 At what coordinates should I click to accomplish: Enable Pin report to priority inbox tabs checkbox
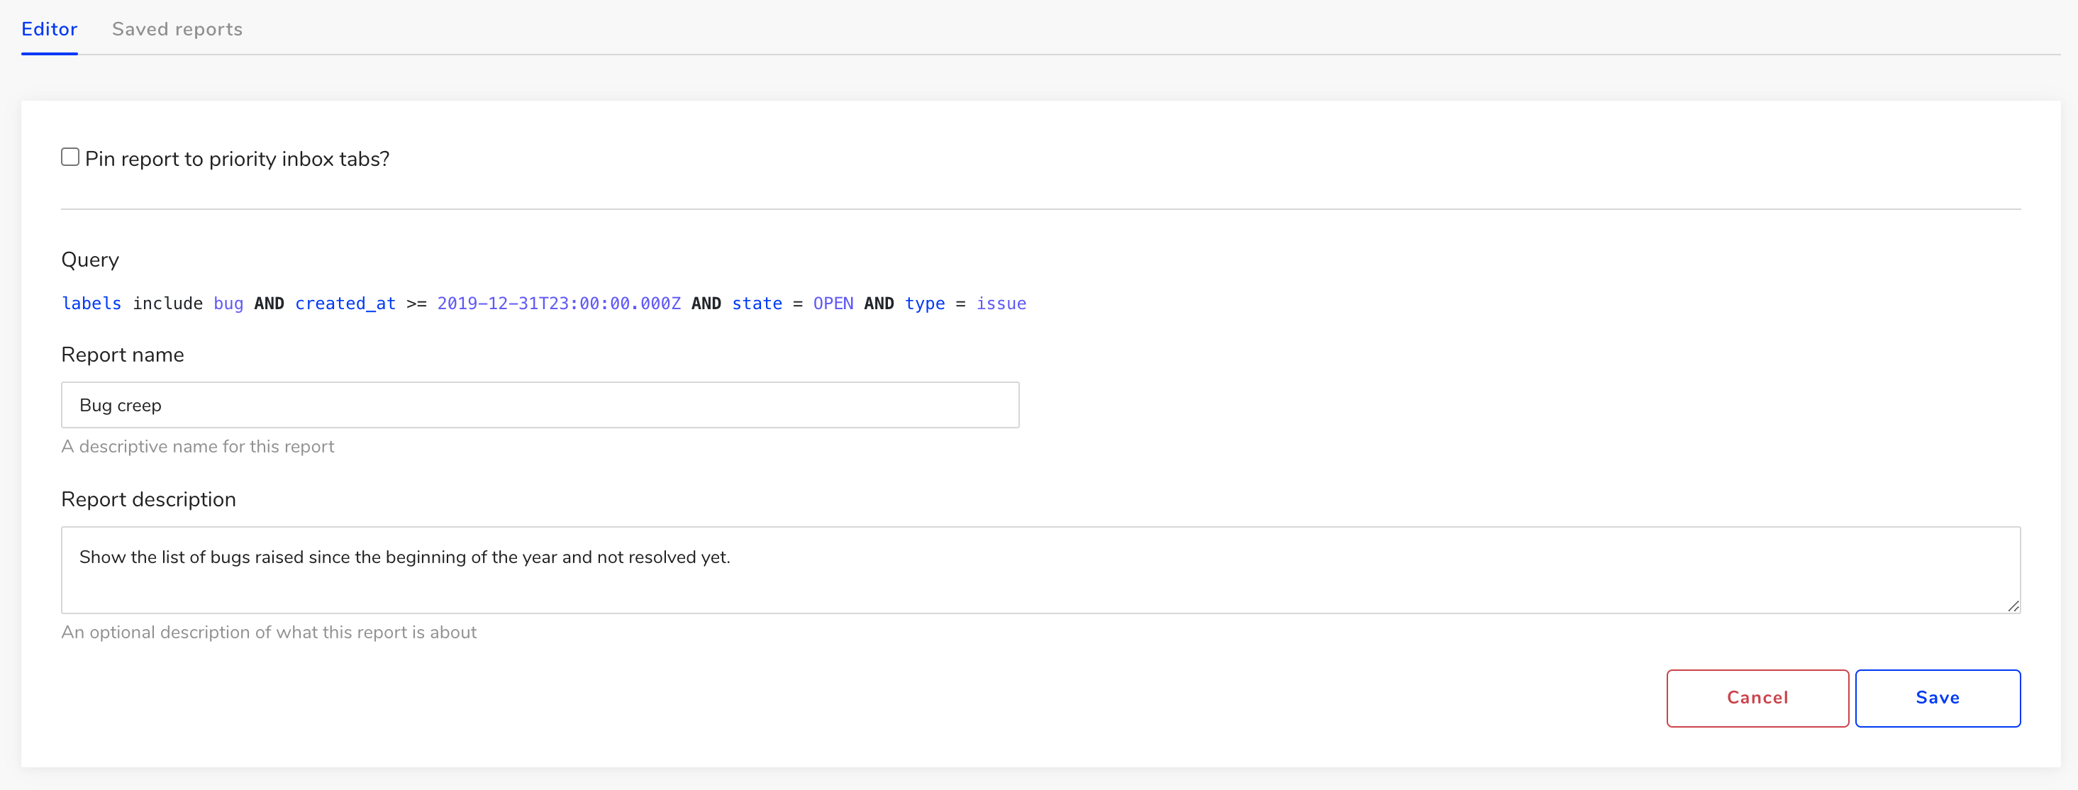70,157
